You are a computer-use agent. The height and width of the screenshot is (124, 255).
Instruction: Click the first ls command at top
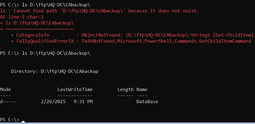(x=56, y=5)
